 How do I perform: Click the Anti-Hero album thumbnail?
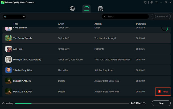click(9, 49)
